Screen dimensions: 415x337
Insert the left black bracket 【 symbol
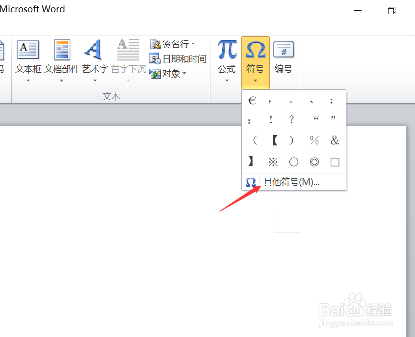(x=275, y=140)
